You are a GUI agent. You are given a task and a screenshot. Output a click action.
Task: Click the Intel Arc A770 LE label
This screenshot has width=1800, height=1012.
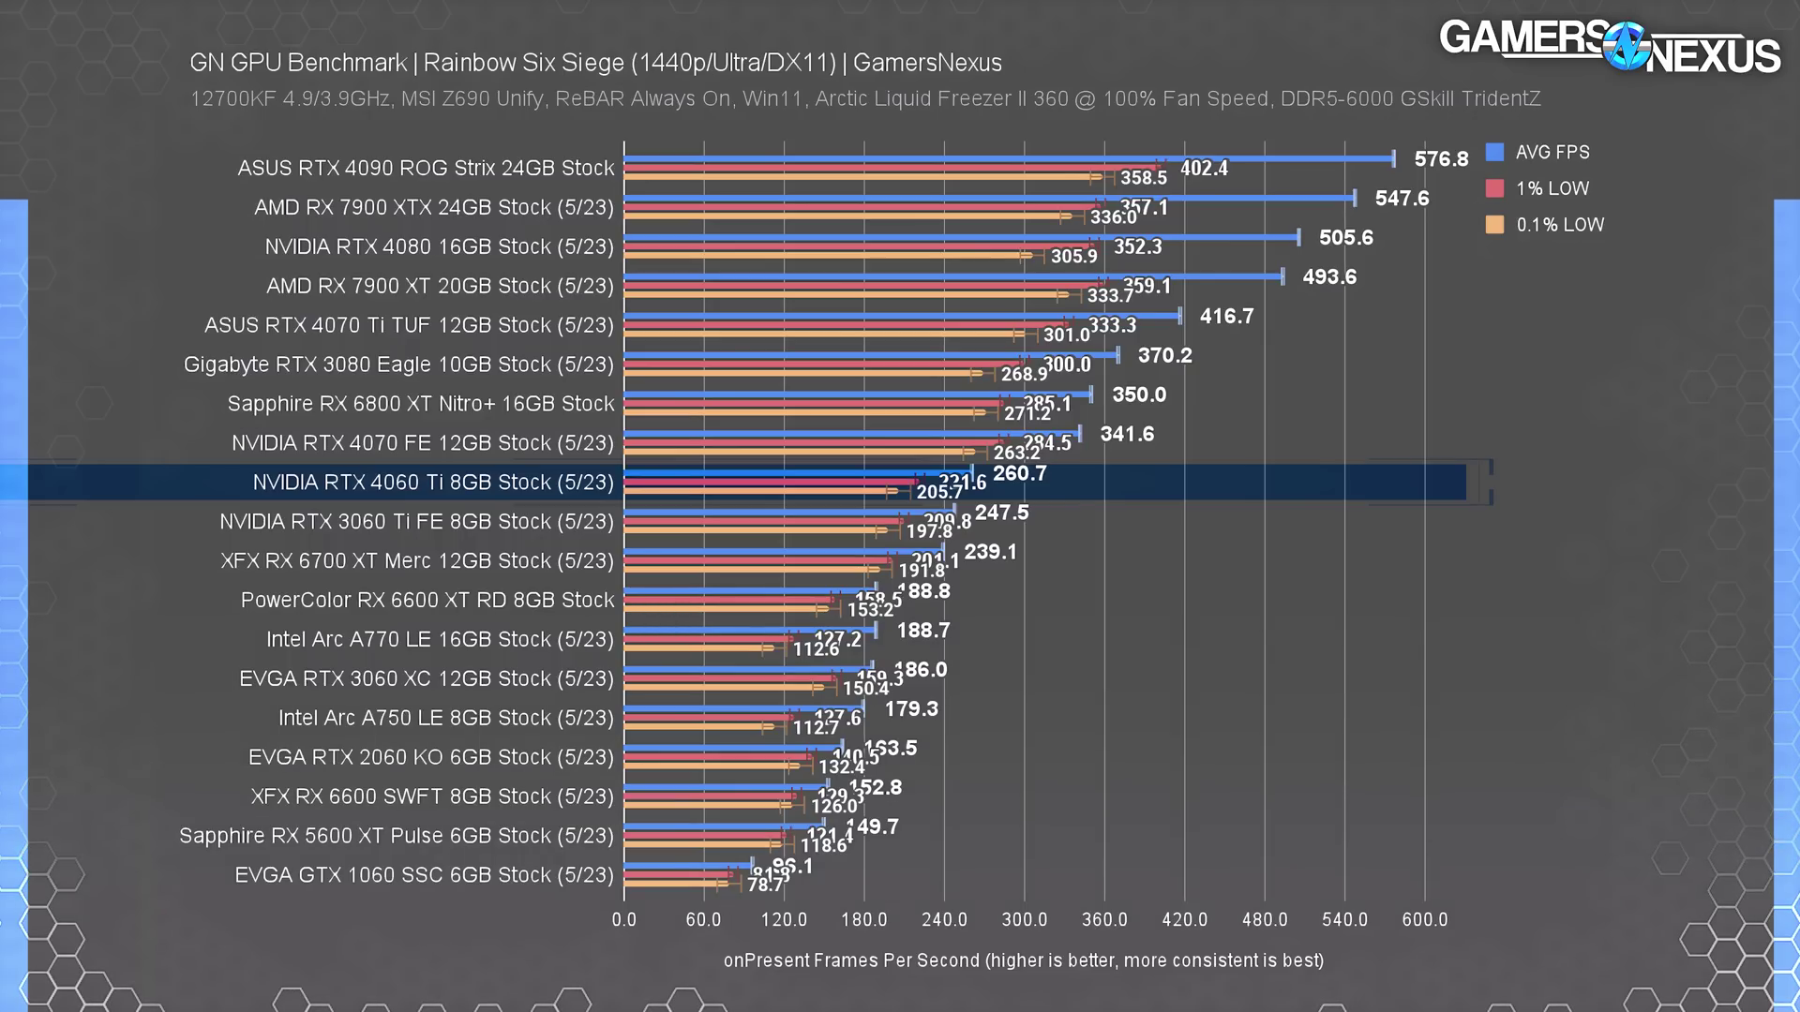click(440, 640)
